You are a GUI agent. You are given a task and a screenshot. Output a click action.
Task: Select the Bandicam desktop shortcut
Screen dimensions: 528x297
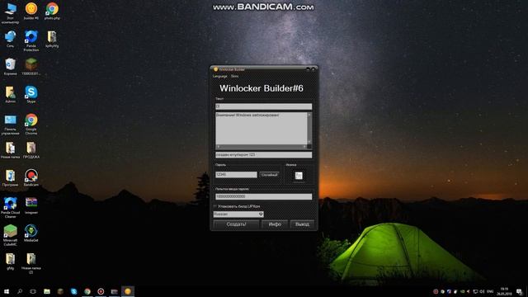(31, 178)
